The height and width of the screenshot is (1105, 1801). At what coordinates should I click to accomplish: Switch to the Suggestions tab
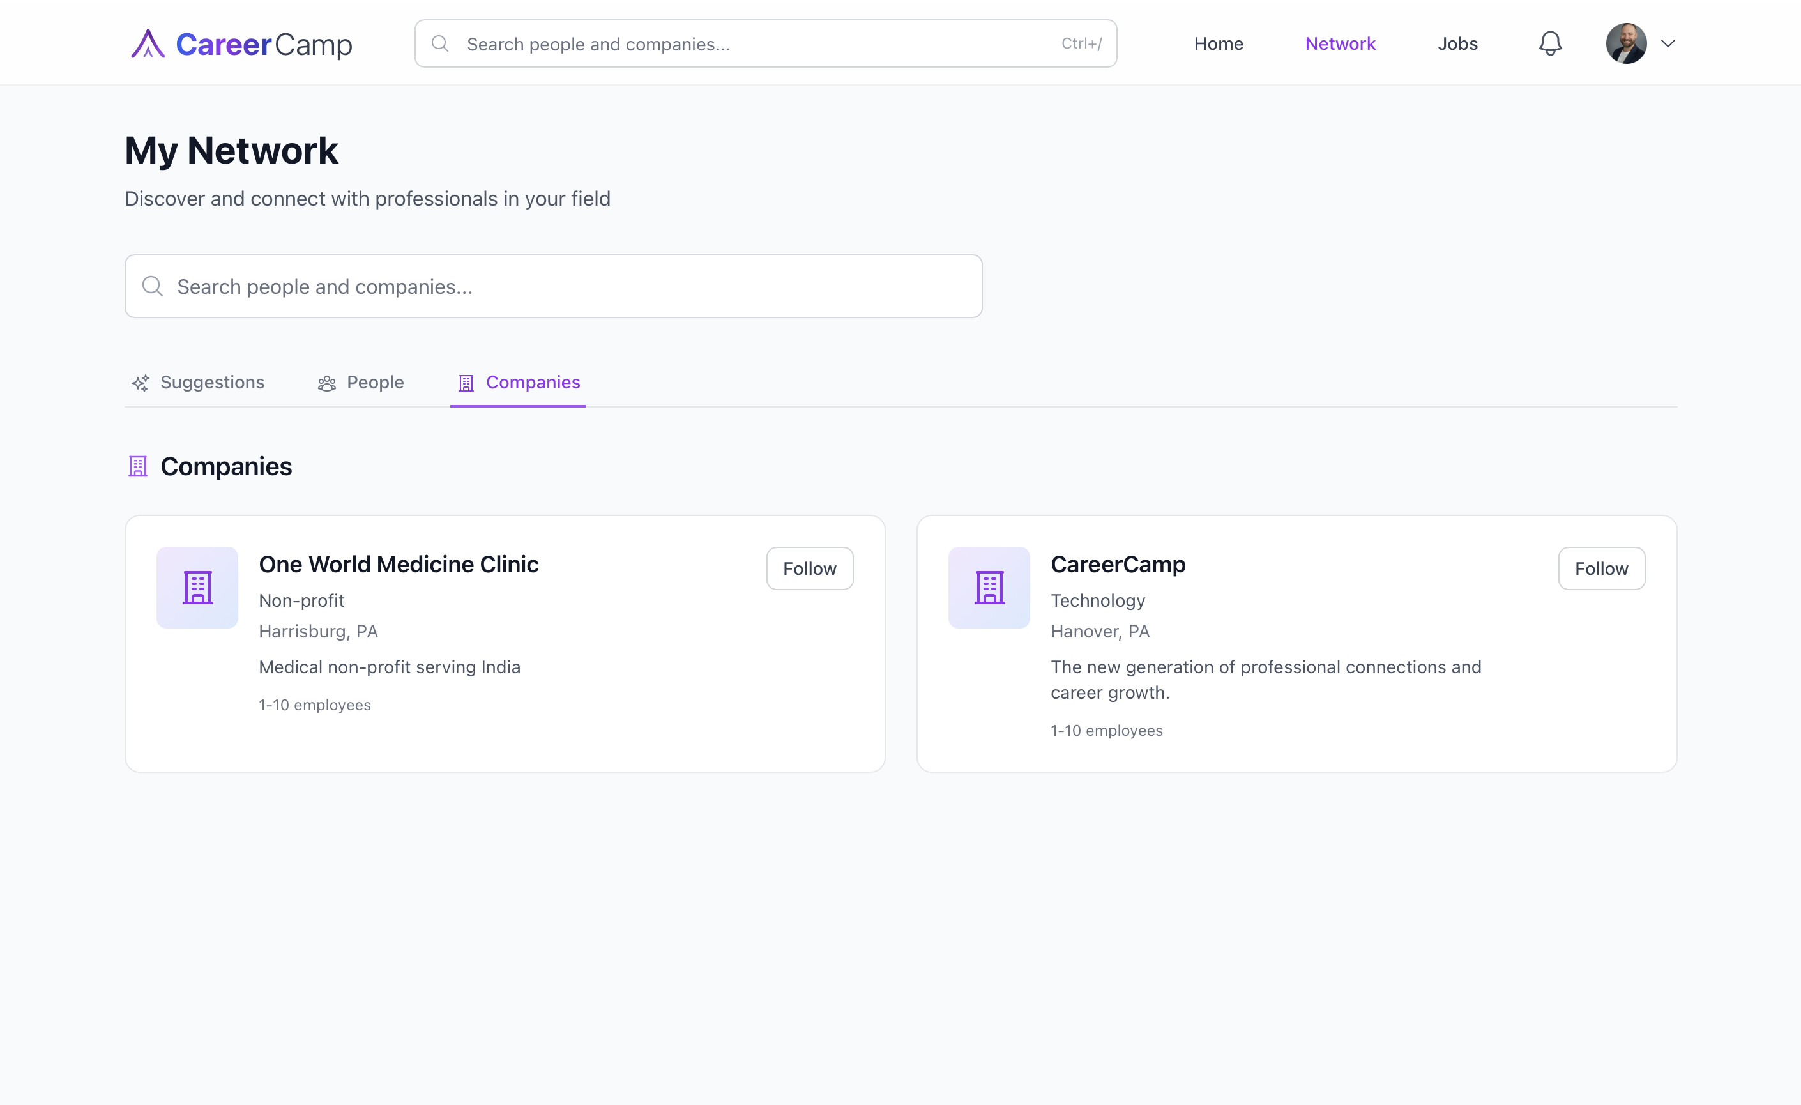pyautogui.click(x=212, y=382)
